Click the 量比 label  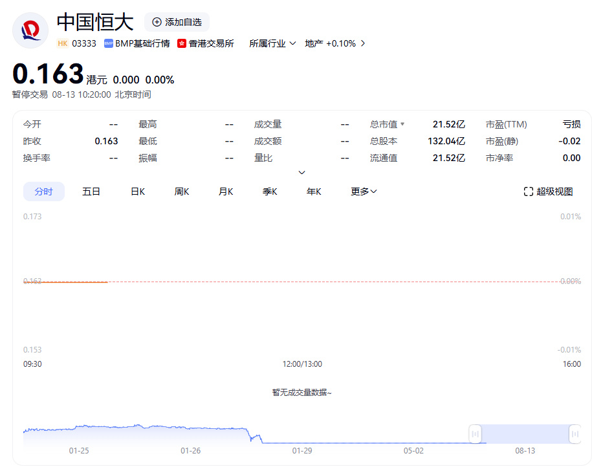[263, 158]
